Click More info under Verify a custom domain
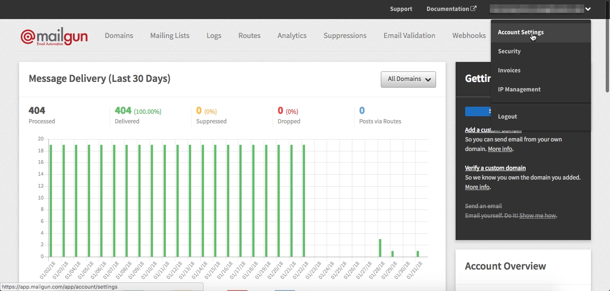 tap(477, 187)
